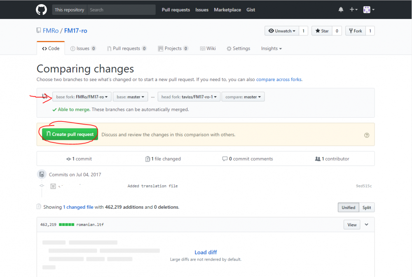Open the user avatar menu

point(369,10)
